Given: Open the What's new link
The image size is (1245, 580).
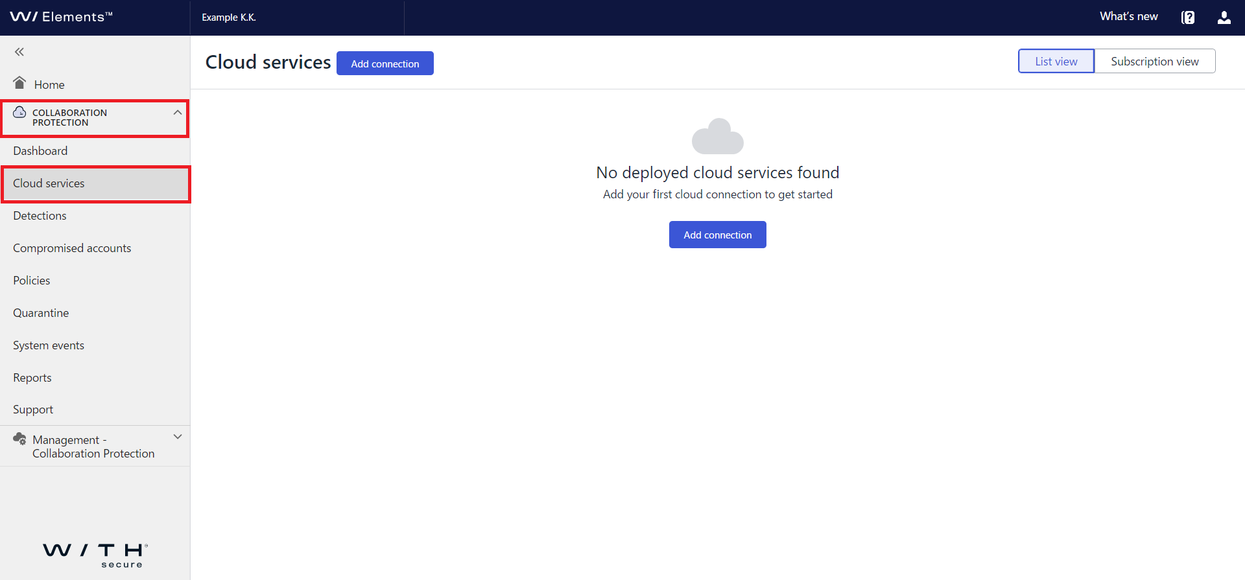Looking at the screenshot, I should tap(1128, 17).
